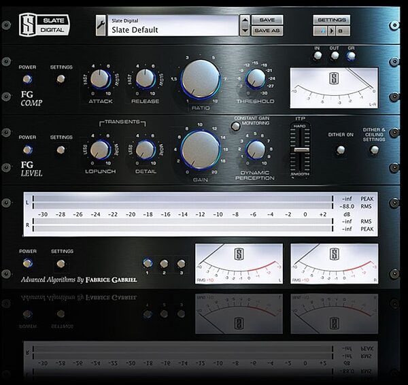Image resolution: width=408 pixels, height=385 pixels.
Task: Click the THRESHOLD knob
Action: 256,78
